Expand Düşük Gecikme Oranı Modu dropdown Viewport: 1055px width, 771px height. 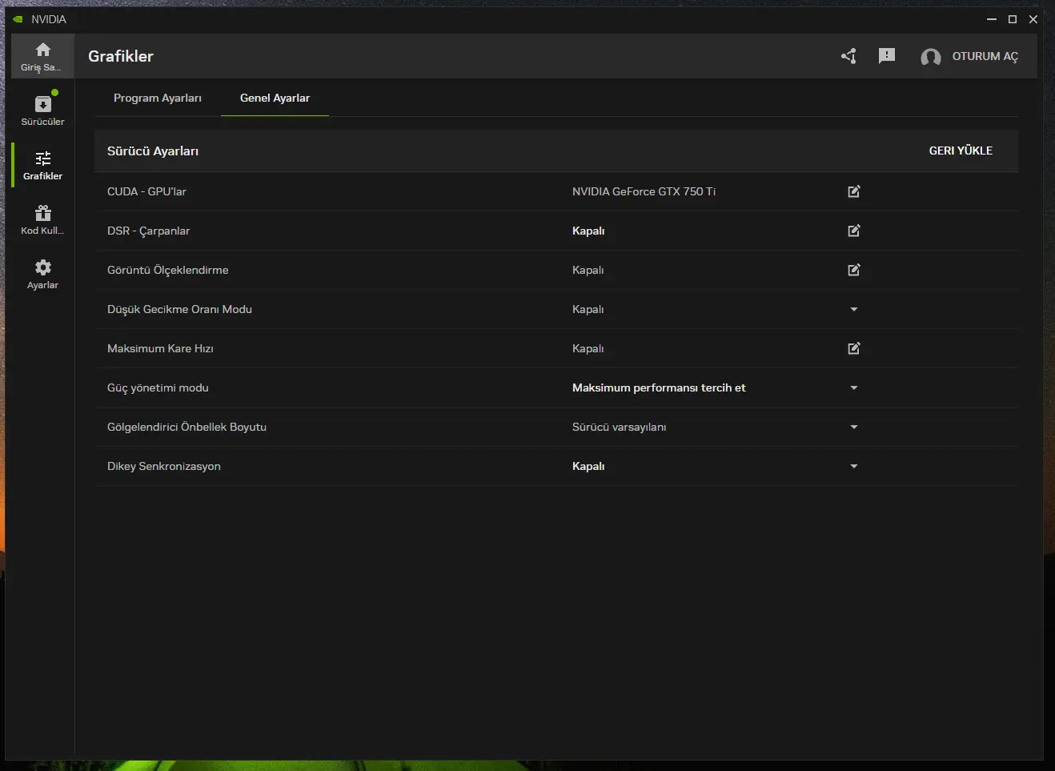(854, 309)
